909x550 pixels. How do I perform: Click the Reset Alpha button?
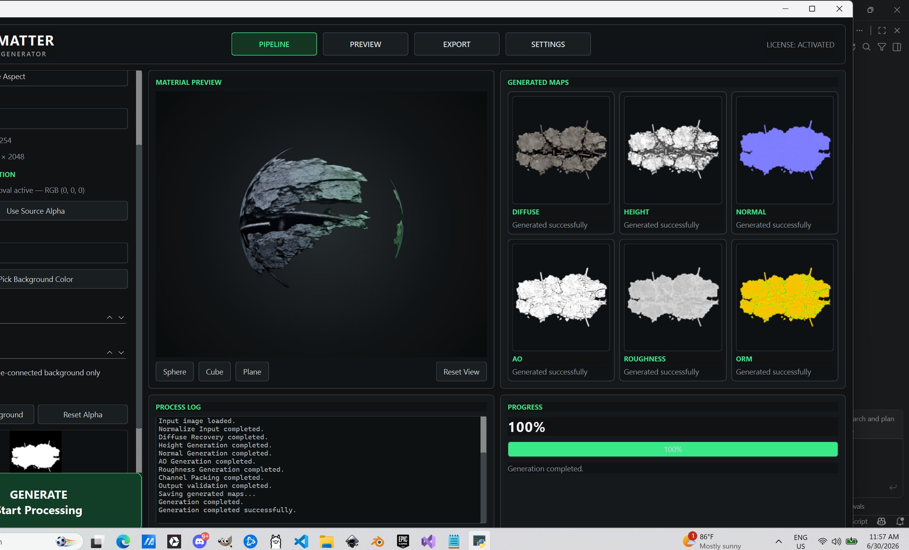[82, 414]
